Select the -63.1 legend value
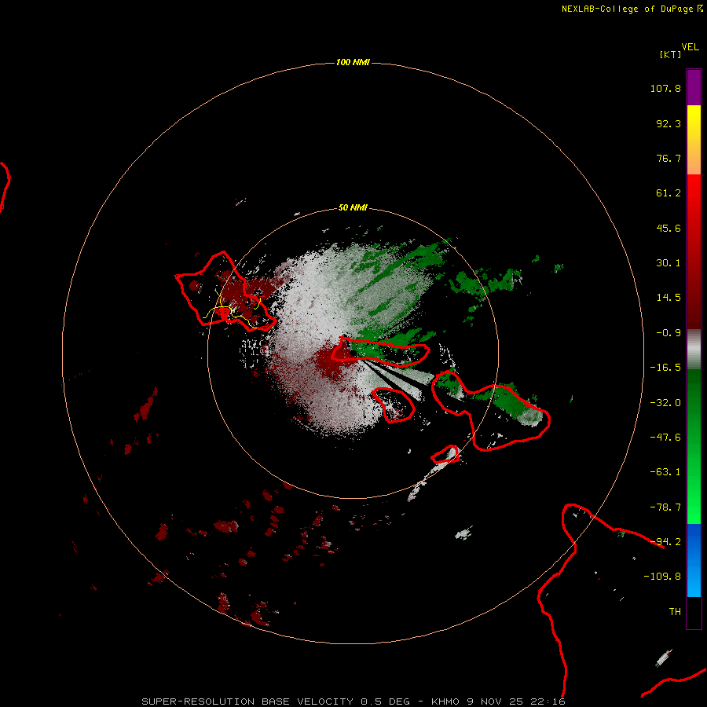 click(665, 472)
